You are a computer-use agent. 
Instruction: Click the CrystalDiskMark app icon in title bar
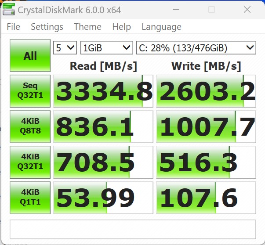tap(9, 10)
